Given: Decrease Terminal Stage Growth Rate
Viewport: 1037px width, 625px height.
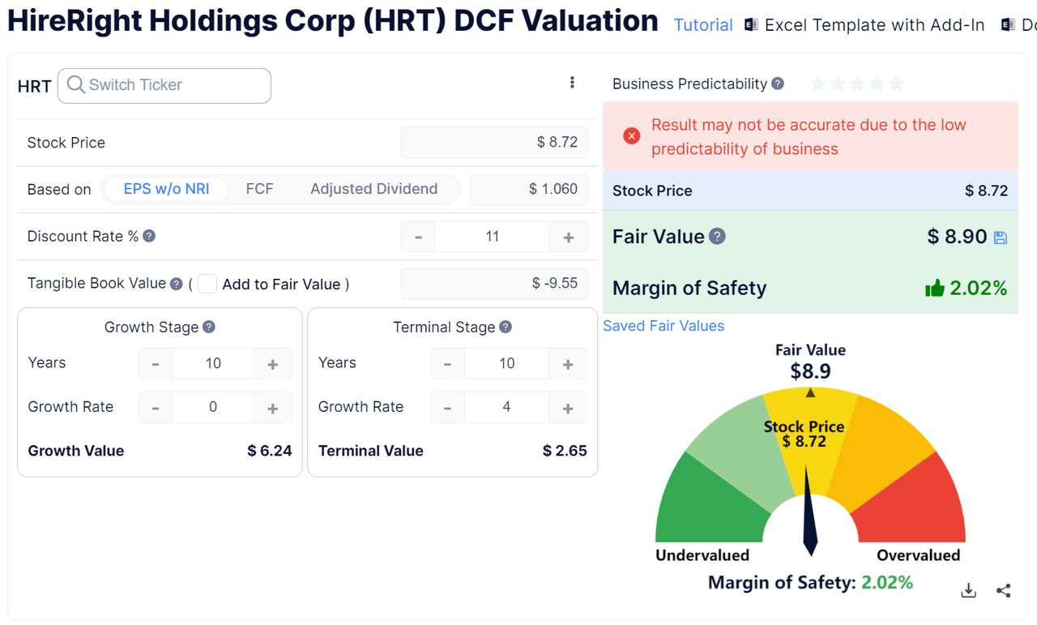Looking at the screenshot, I should 447,408.
